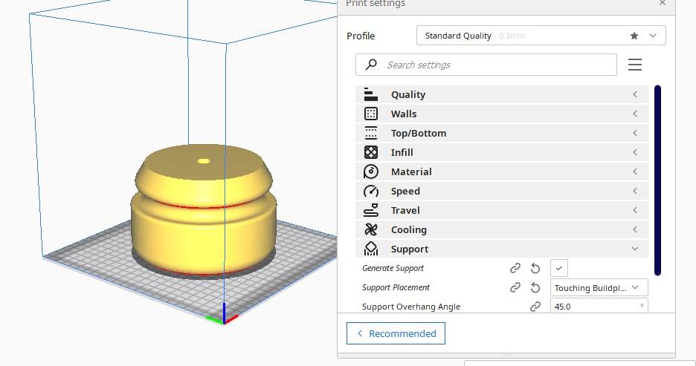The width and height of the screenshot is (696, 366).
Task: Click the profile star icon
Action: (634, 36)
